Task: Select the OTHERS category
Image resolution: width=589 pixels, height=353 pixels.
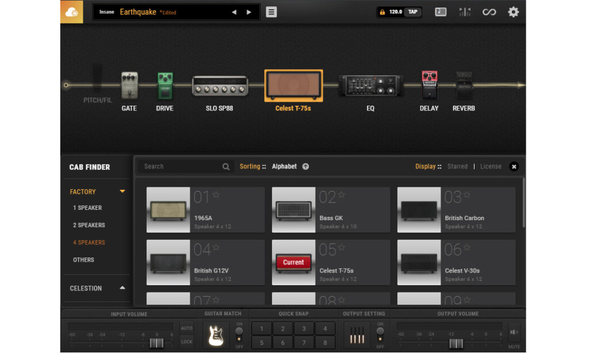Action: click(x=83, y=259)
